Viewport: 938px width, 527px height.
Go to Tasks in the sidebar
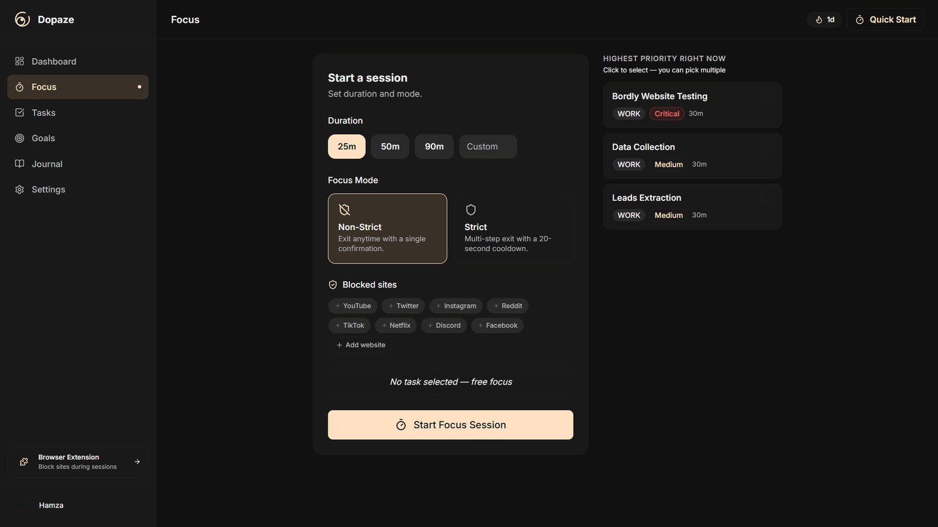43,112
